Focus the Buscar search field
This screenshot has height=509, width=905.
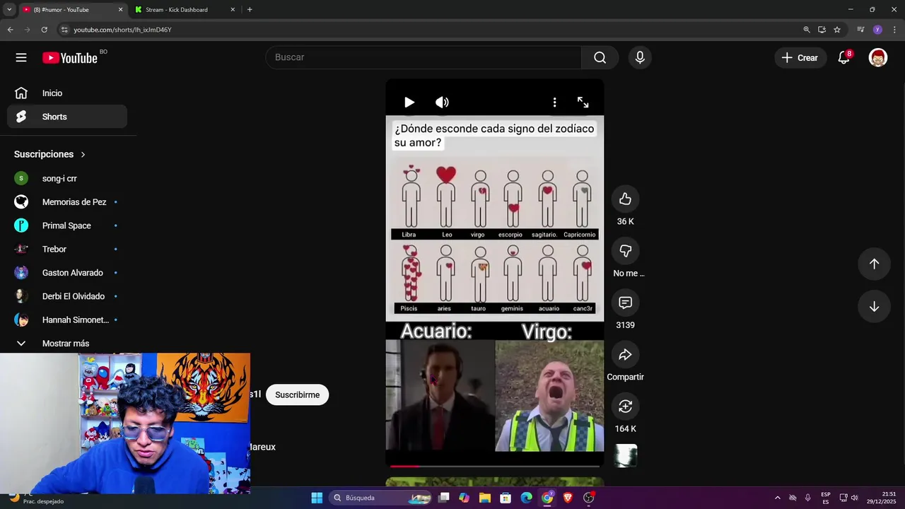pyautogui.click(x=424, y=57)
